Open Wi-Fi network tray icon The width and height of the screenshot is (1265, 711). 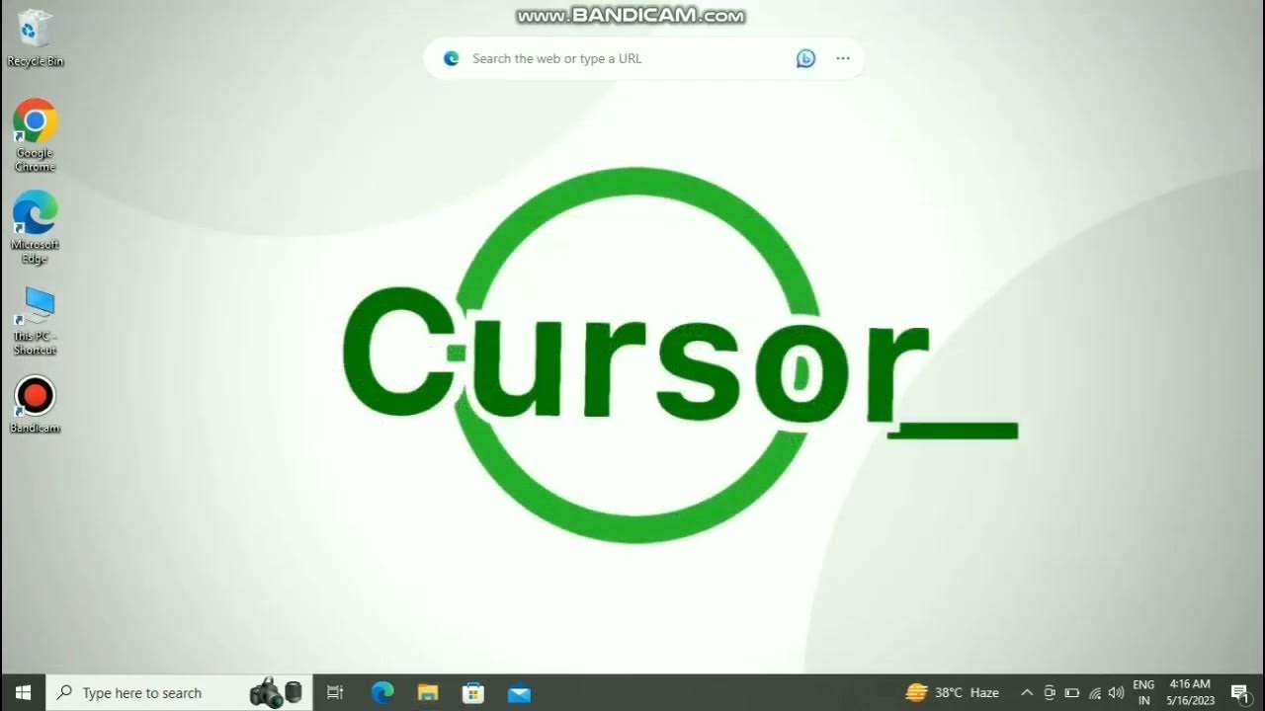[1094, 692]
